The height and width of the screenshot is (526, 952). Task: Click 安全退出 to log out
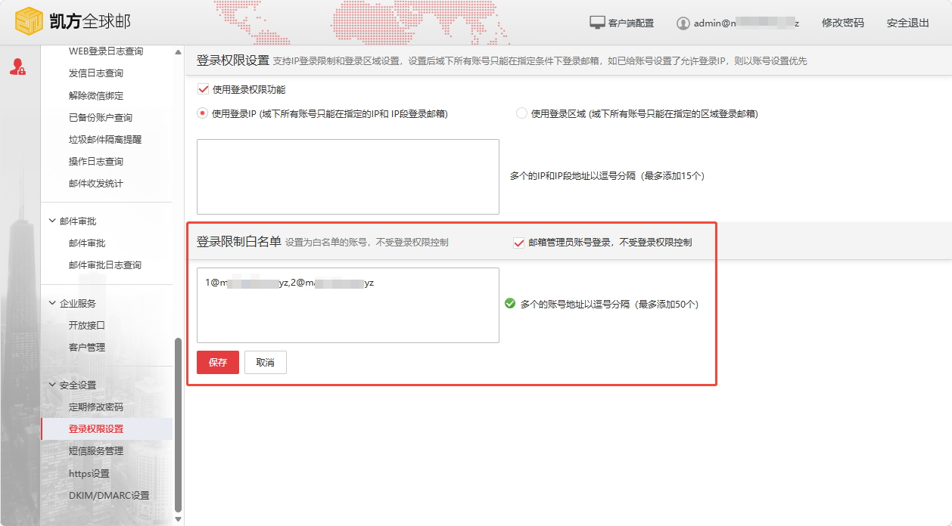click(908, 23)
